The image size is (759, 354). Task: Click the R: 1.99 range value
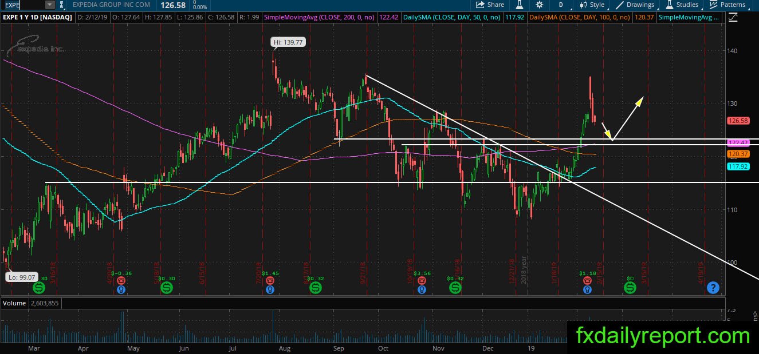click(x=250, y=18)
